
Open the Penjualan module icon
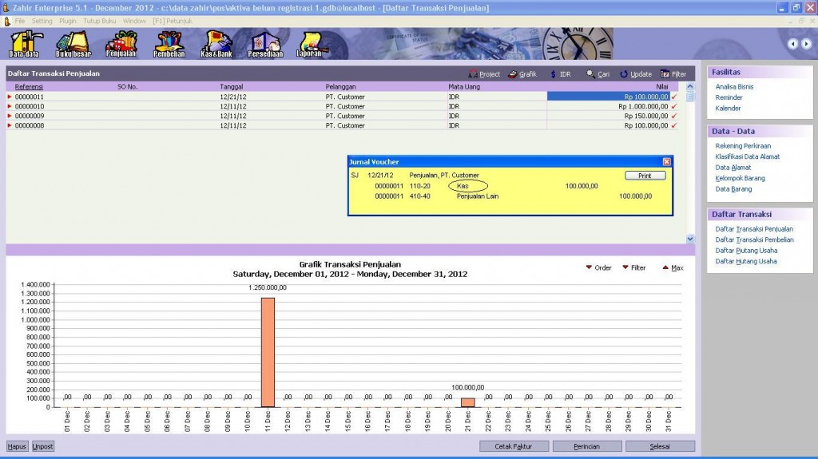click(121, 43)
